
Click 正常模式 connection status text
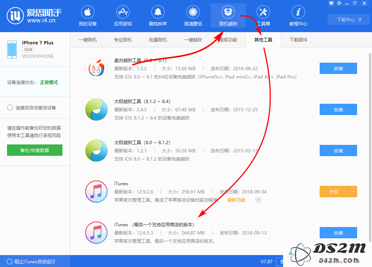pyautogui.click(x=49, y=82)
